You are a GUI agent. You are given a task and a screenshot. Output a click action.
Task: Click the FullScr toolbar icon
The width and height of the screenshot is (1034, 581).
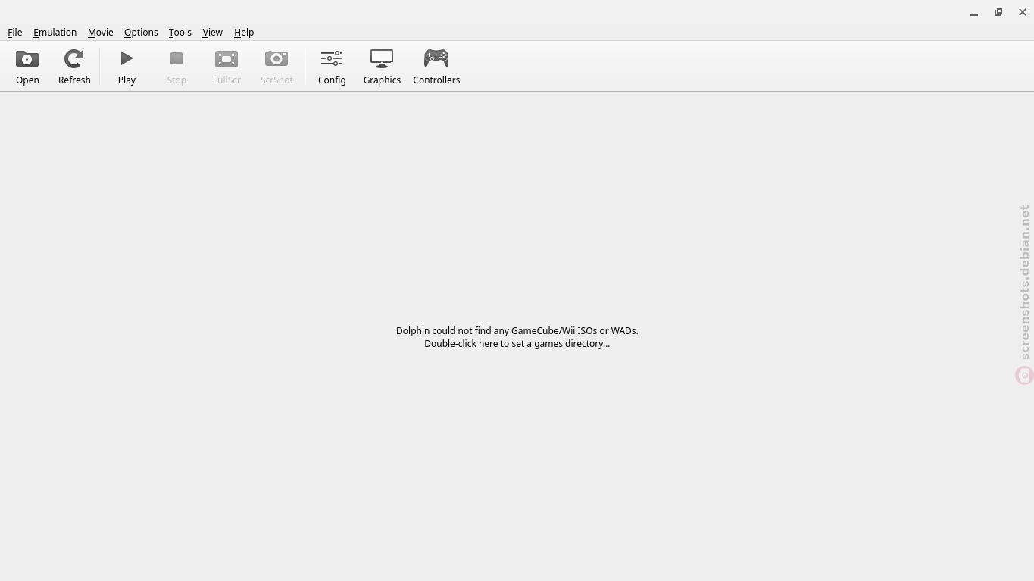pos(226,59)
